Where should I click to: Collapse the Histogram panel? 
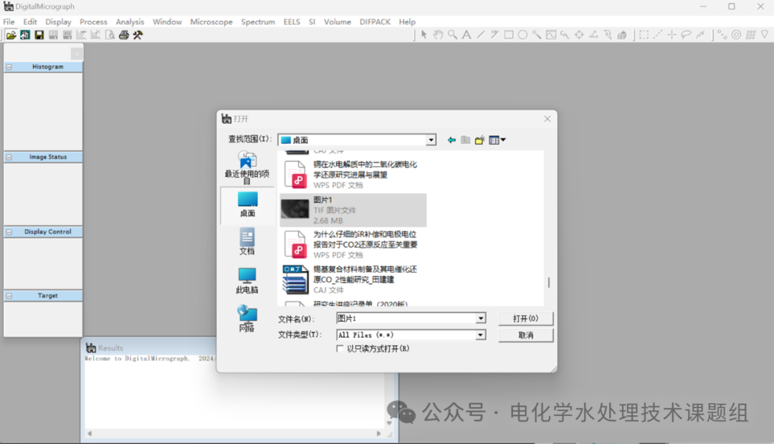[x=9, y=67]
